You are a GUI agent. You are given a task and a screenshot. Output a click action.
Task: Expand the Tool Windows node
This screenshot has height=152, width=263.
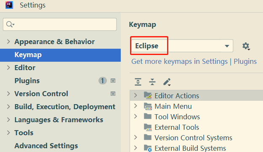point(135,116)
